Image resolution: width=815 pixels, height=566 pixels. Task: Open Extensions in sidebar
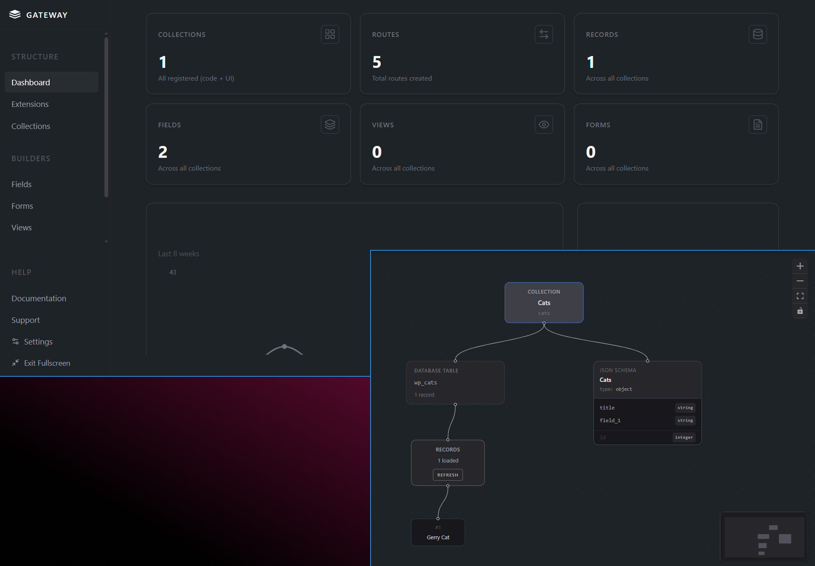pos(30,104)
